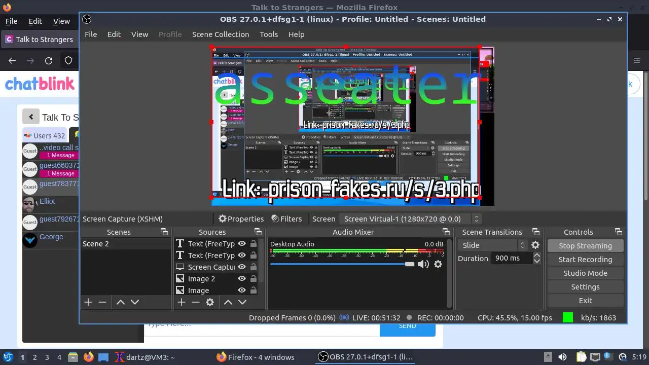Increase Duration with the stepper up arrow
This screenshot has height=365, width=649.
536,255
